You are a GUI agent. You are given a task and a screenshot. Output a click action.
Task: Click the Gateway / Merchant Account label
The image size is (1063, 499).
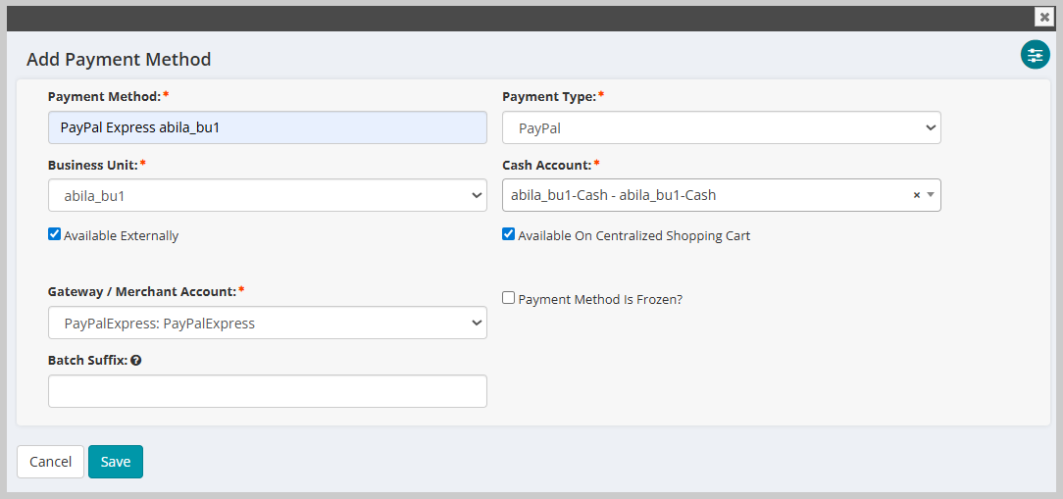(142, 291)
